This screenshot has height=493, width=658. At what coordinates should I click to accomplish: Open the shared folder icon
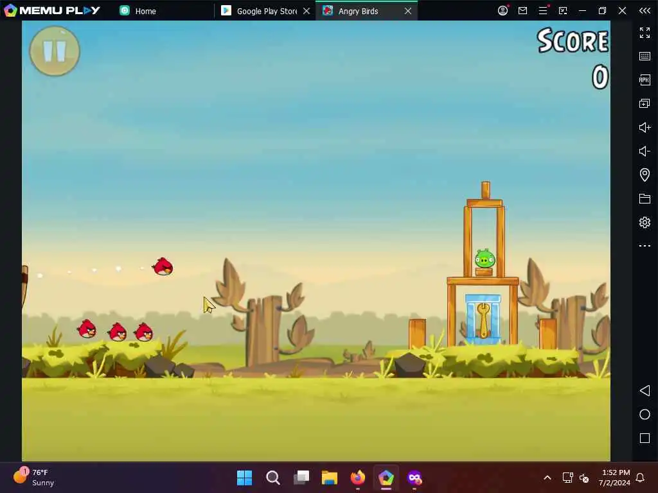pos(645,199)
